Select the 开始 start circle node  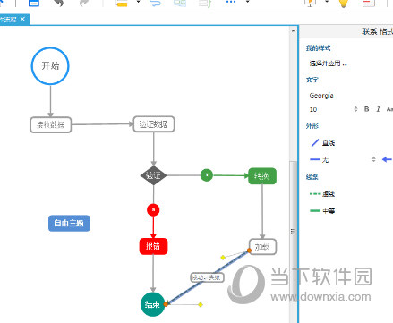click(x=50, y=66)
